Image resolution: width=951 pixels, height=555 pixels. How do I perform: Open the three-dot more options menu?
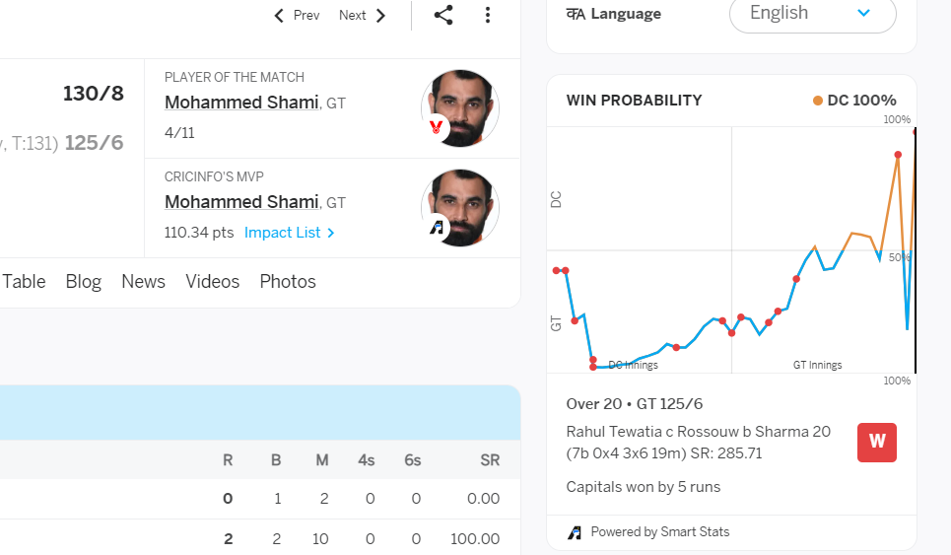tap(488, 15)
